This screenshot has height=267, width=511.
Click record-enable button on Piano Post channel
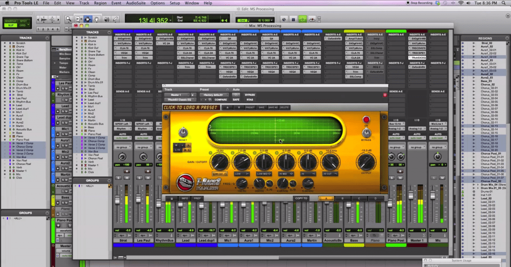400,171
